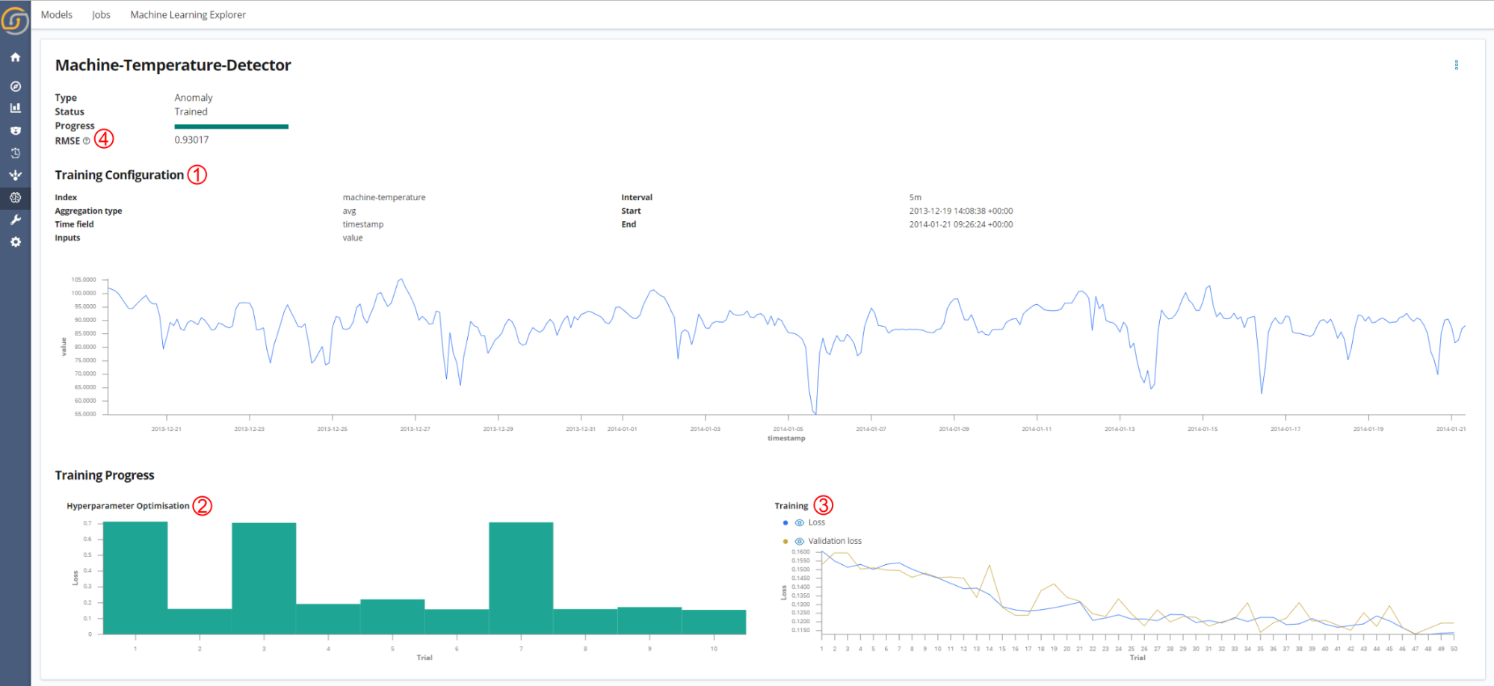The height and width of the screenshot is (686, 1494).
Task: Click the aggregation type value avg
Action: point(349,211)
